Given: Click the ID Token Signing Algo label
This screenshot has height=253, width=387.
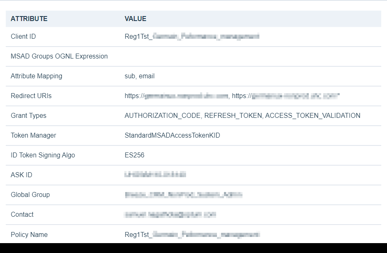Looking at the screenshot, I should (x=43, y=155).
